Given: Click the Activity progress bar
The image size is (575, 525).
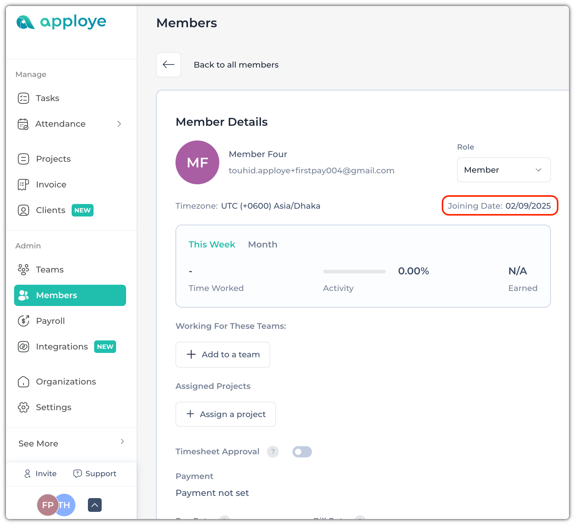Looking at the screenshot, I should coord(354,271).
